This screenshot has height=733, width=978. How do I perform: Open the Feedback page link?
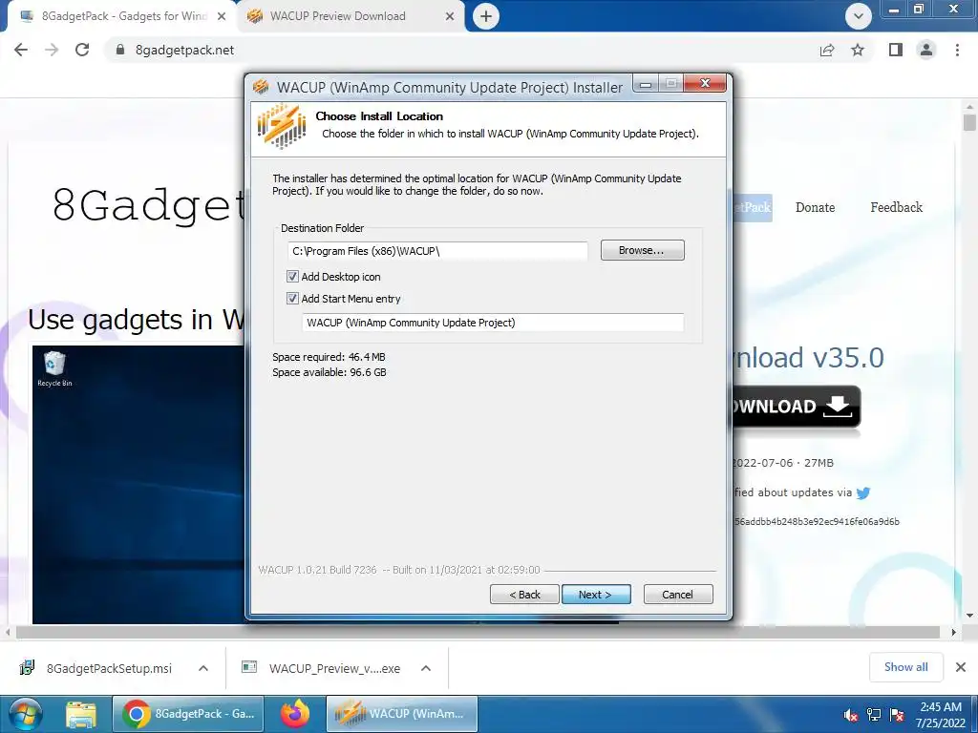(x=896, y=207)
